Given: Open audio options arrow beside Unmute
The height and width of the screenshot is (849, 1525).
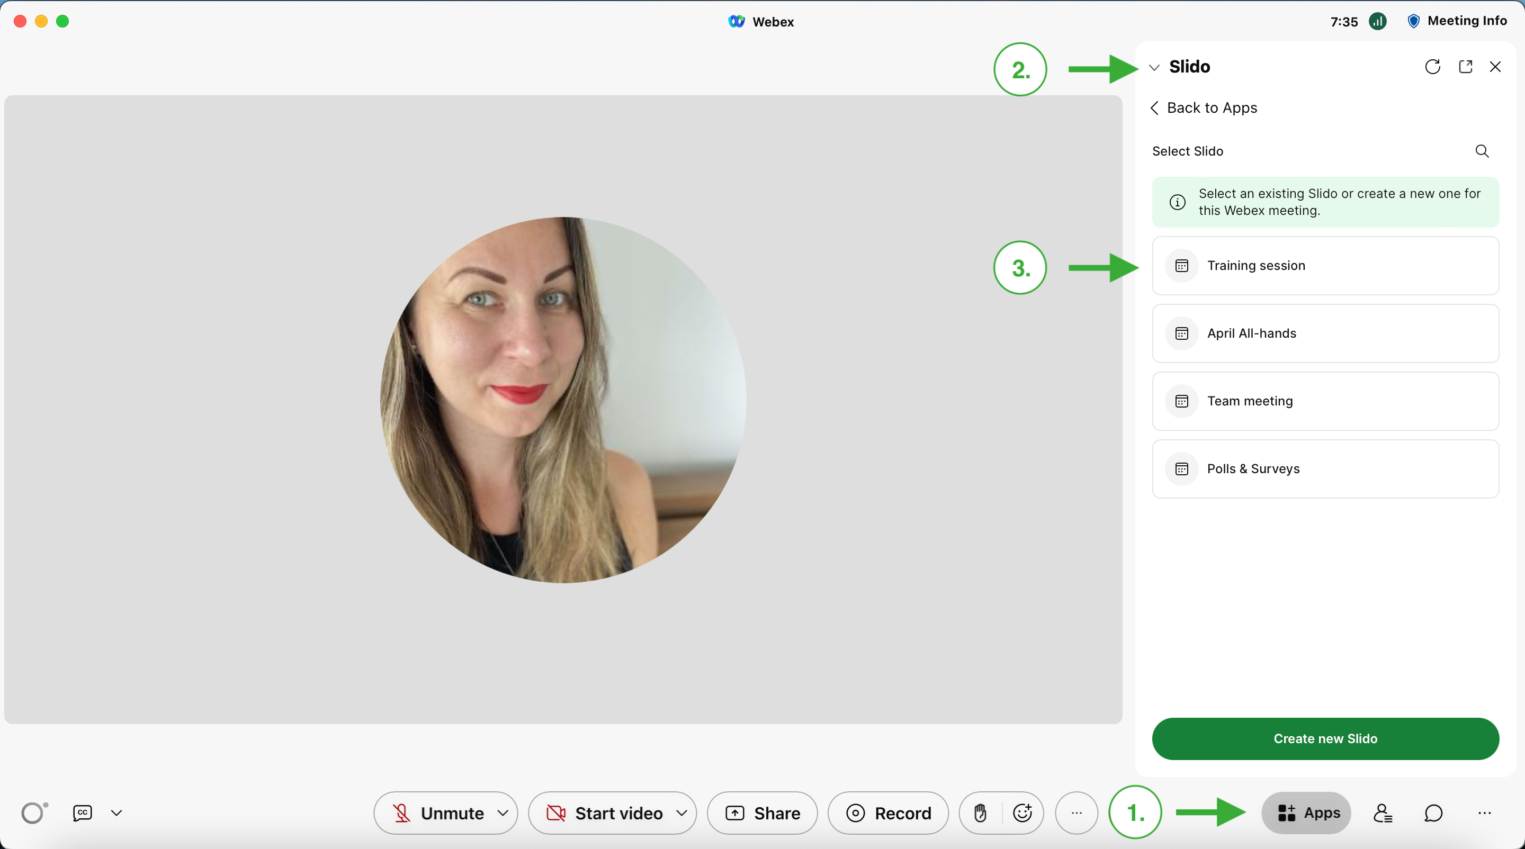Looking at the screenshot, I should [x=503, y=813].
